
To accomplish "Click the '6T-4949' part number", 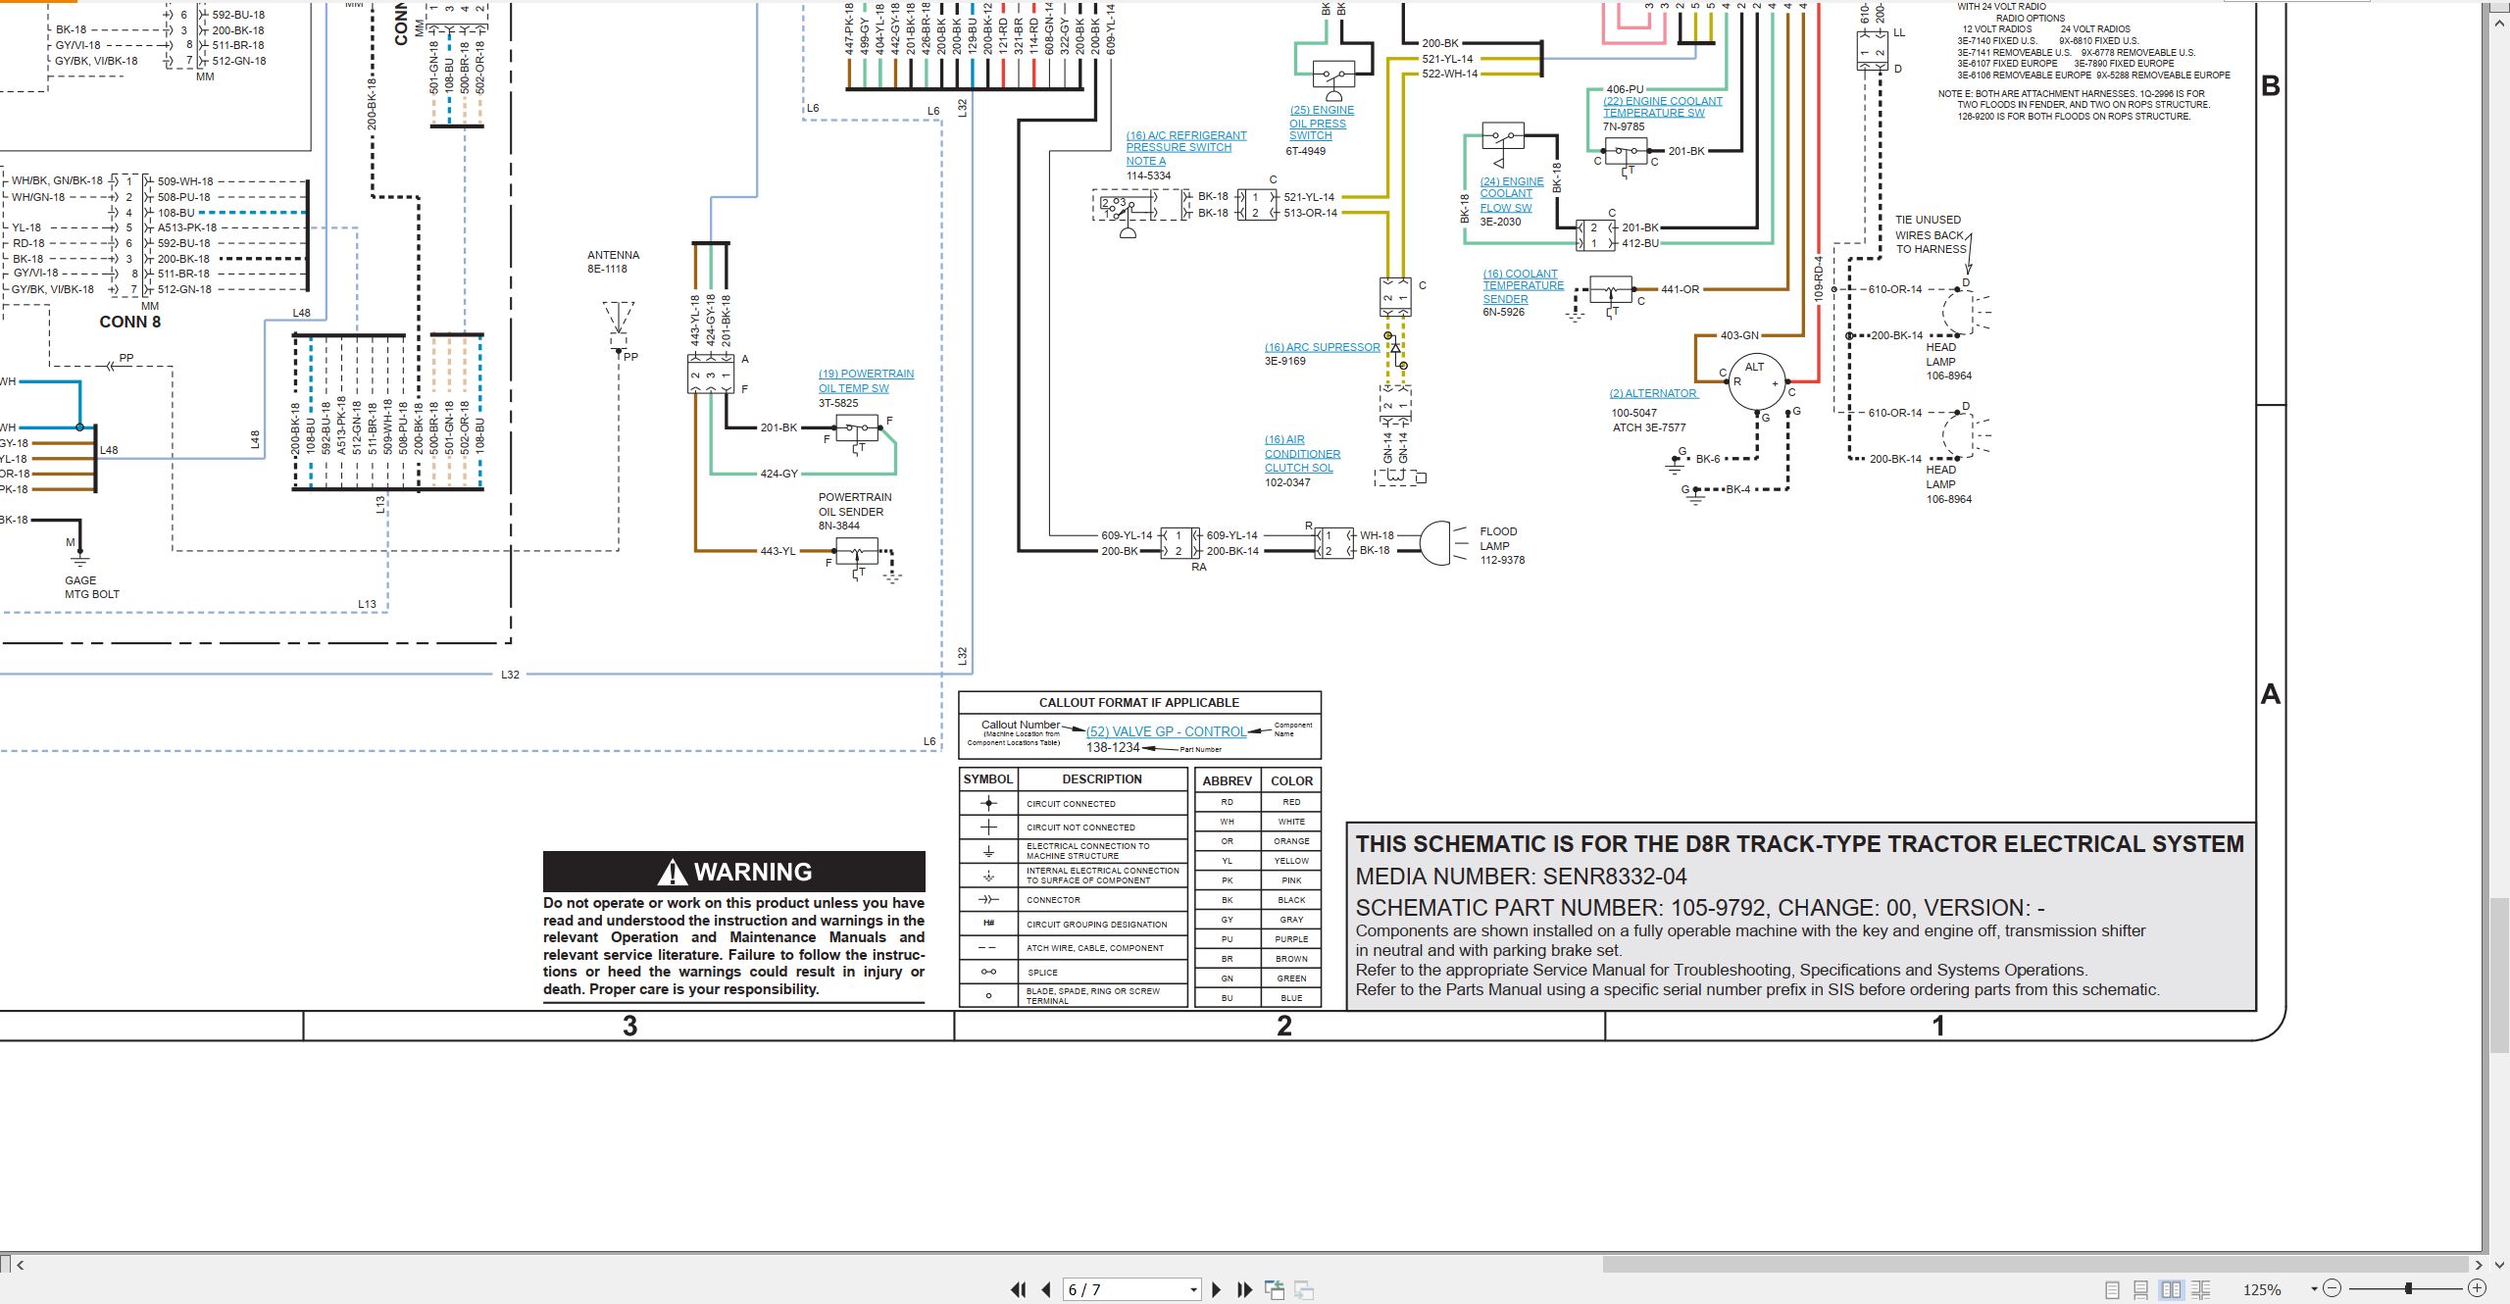I will [1306, 151].
